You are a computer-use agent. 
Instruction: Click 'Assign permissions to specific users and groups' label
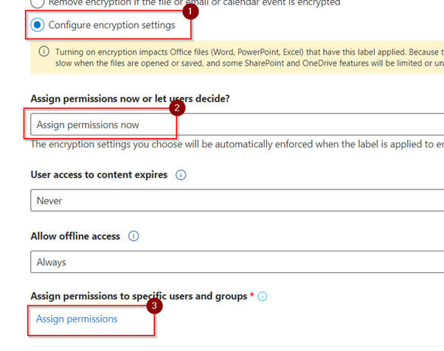pos(138,296)
